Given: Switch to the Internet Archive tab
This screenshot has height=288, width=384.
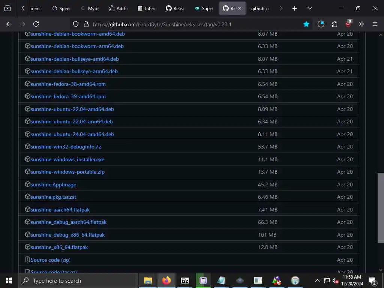Looking at the screenshot, I should pos(147,9).
